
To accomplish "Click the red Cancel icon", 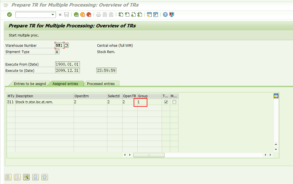I will pos(89,15).
